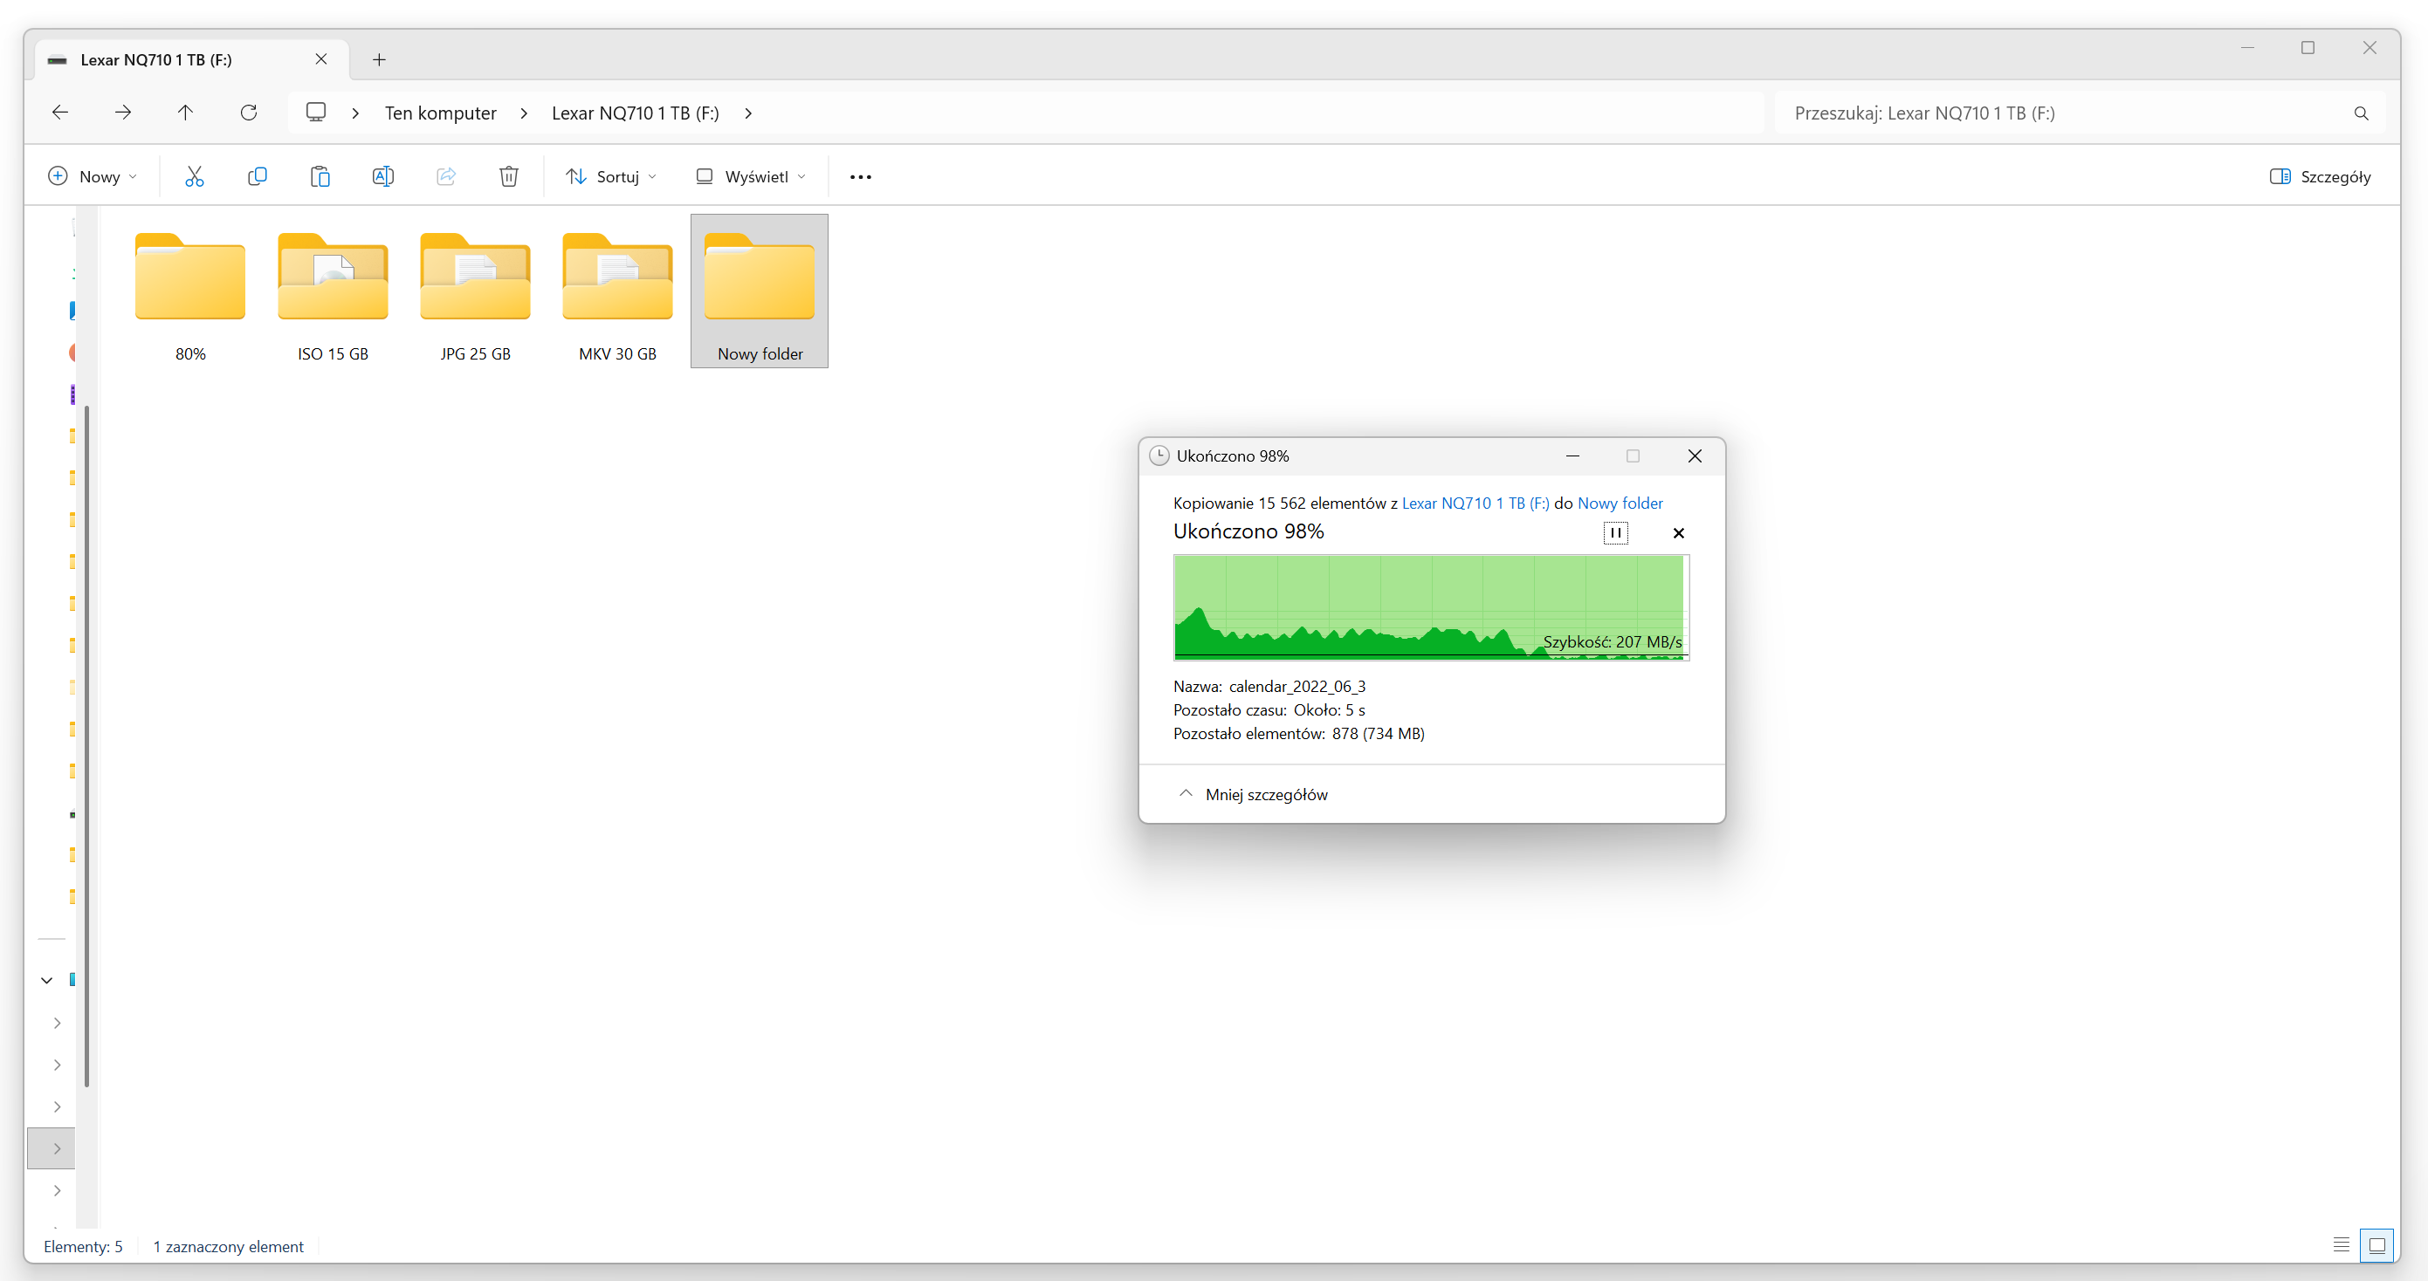Click Ten komputer in breadcrumb path
The width and height of the screenshot is (2428, 1281).
[x=440, y=113]
